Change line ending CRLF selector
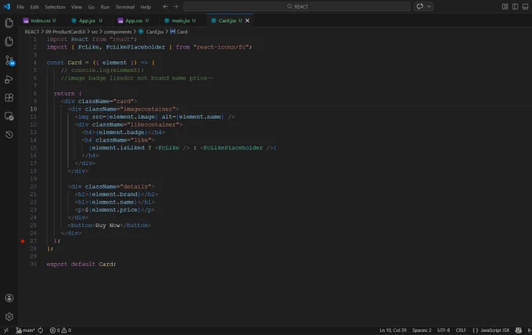The width and height of the screenshot is (532, 335). (x=461, y=330)
